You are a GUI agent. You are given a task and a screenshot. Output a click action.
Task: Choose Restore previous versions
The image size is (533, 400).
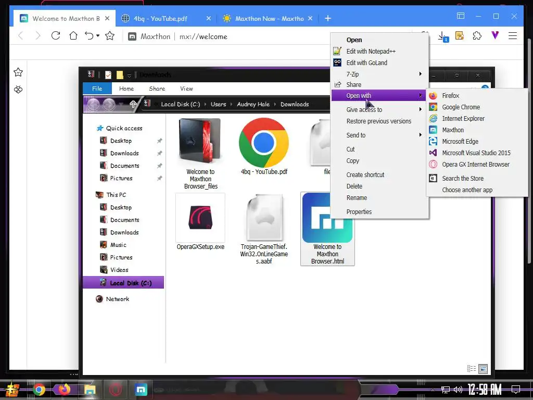pos(379,121)
